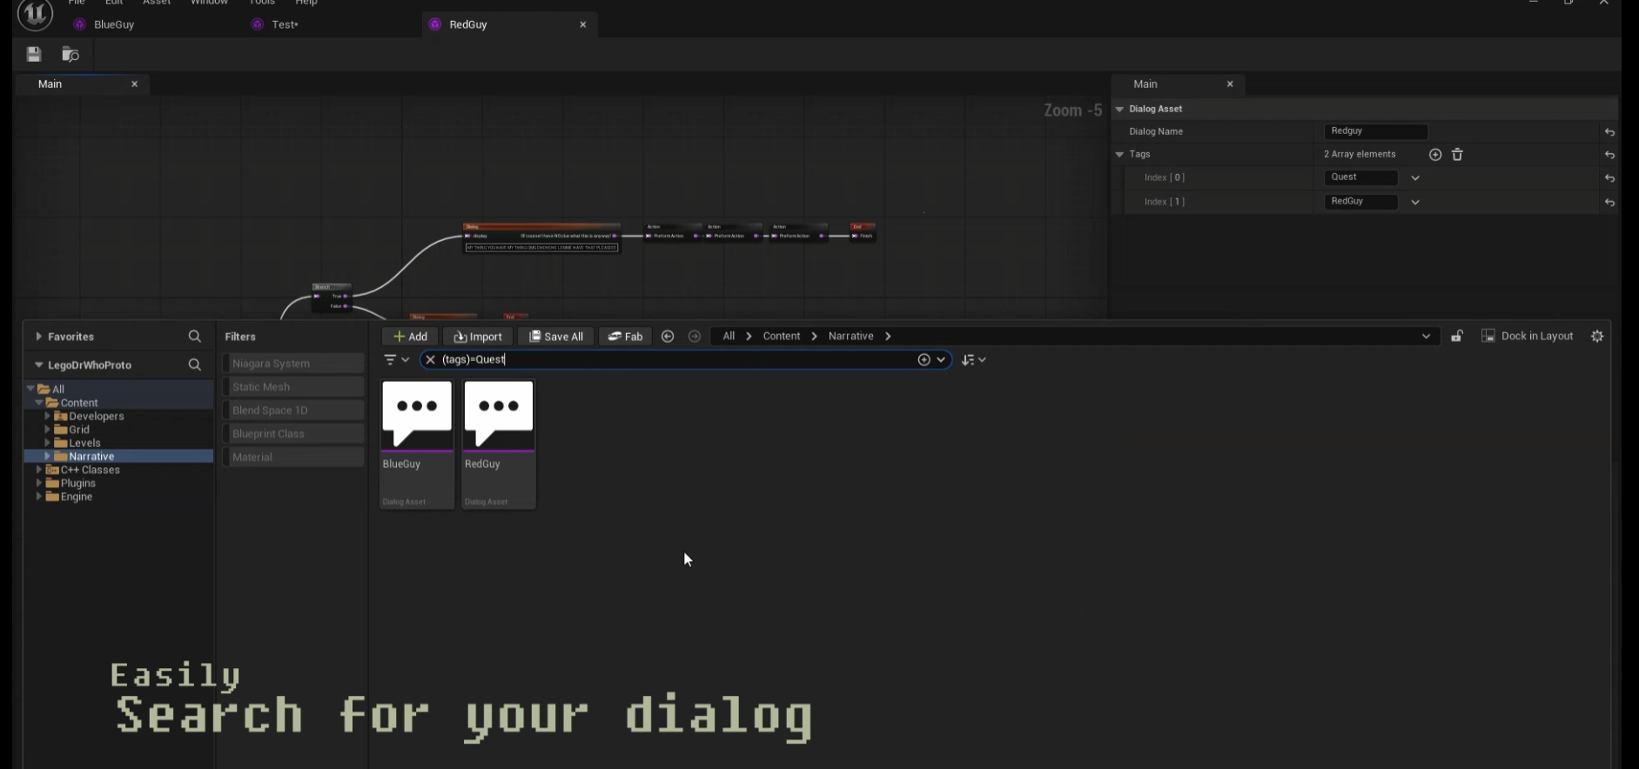Toggle the Static Mesh filter
The height and width of the screenshot is (769, 1639).
pos(293,387)
